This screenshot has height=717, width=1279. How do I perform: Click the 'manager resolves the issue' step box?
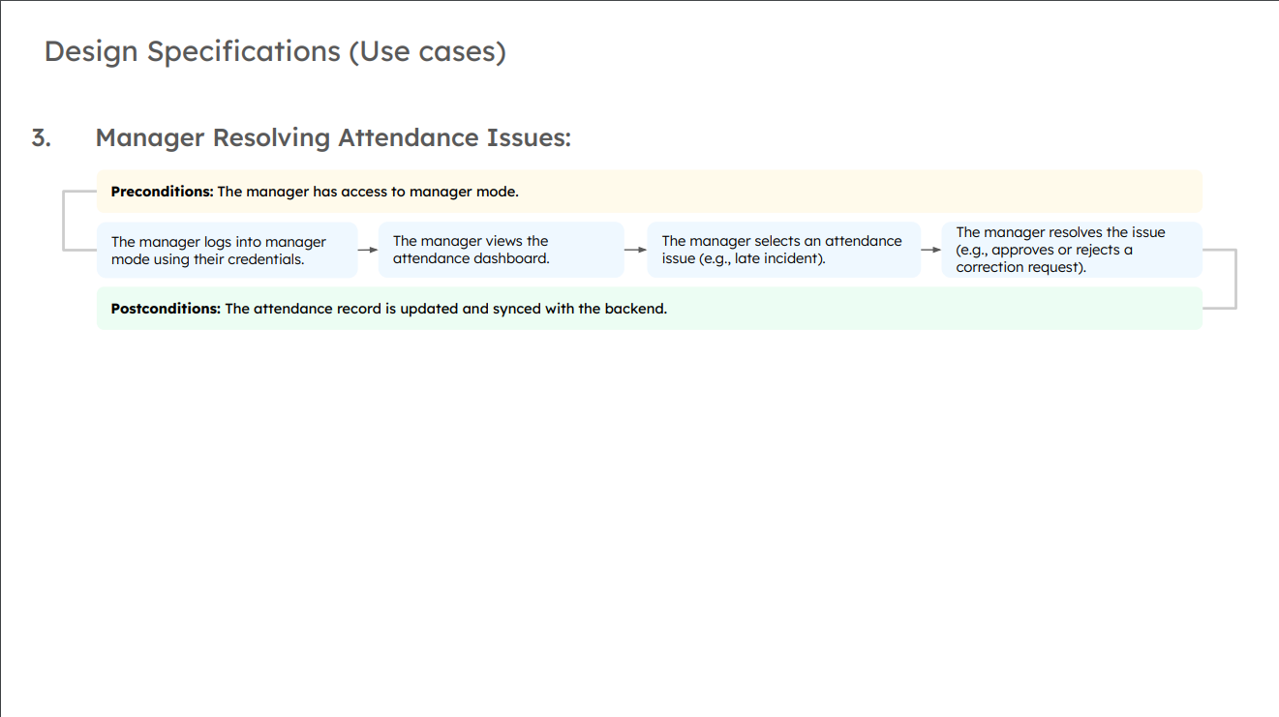[1071, 250]
